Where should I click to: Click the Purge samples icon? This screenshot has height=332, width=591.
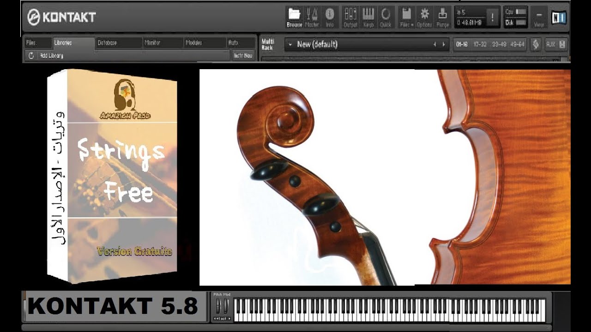pos(442,18)
